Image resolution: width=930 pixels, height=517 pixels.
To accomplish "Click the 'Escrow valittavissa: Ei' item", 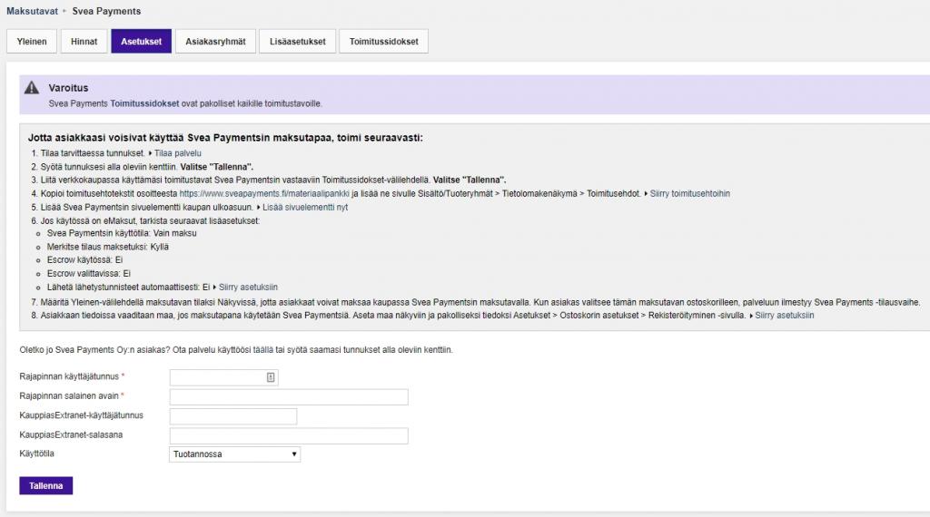I will click(89, 274).
